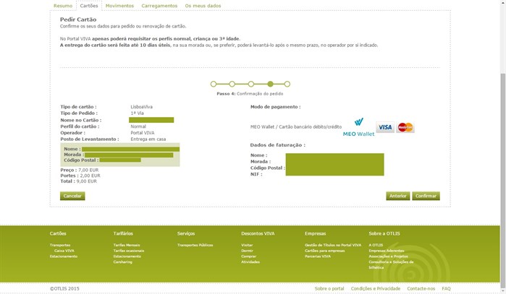The height and width of the screenshot is (294, 506).
Task: Open the Cartões tab
Action: click(x=89, y=6)
